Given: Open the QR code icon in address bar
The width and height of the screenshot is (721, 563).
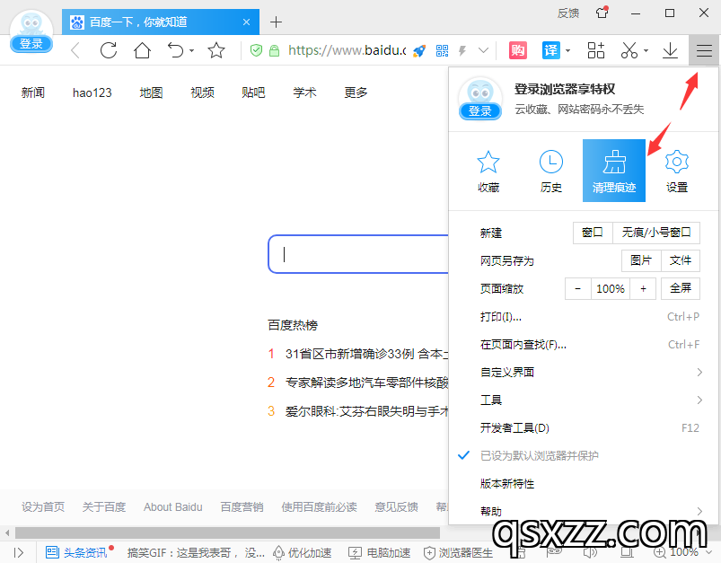Looking at the screenshot, I should [442, 50].
